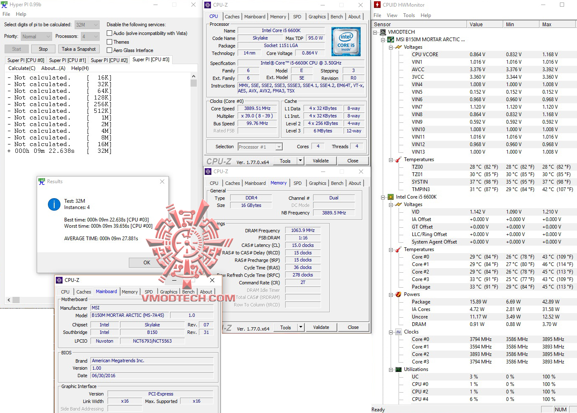Click the Hyper PI title bar app icon
Viewport: 577px width, 413px height.
[4, 5]
